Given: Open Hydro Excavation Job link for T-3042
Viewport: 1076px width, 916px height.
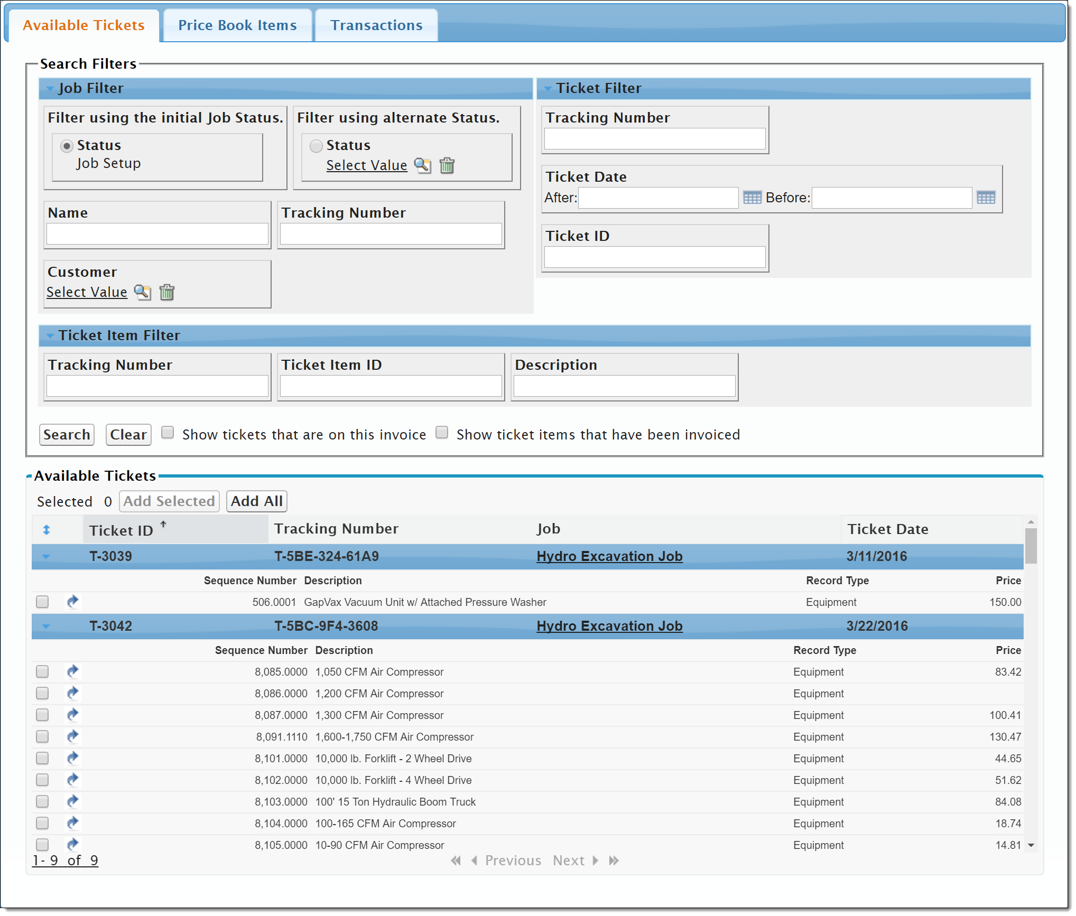Looking at the screenshot, I should click(x=609, y=626).
